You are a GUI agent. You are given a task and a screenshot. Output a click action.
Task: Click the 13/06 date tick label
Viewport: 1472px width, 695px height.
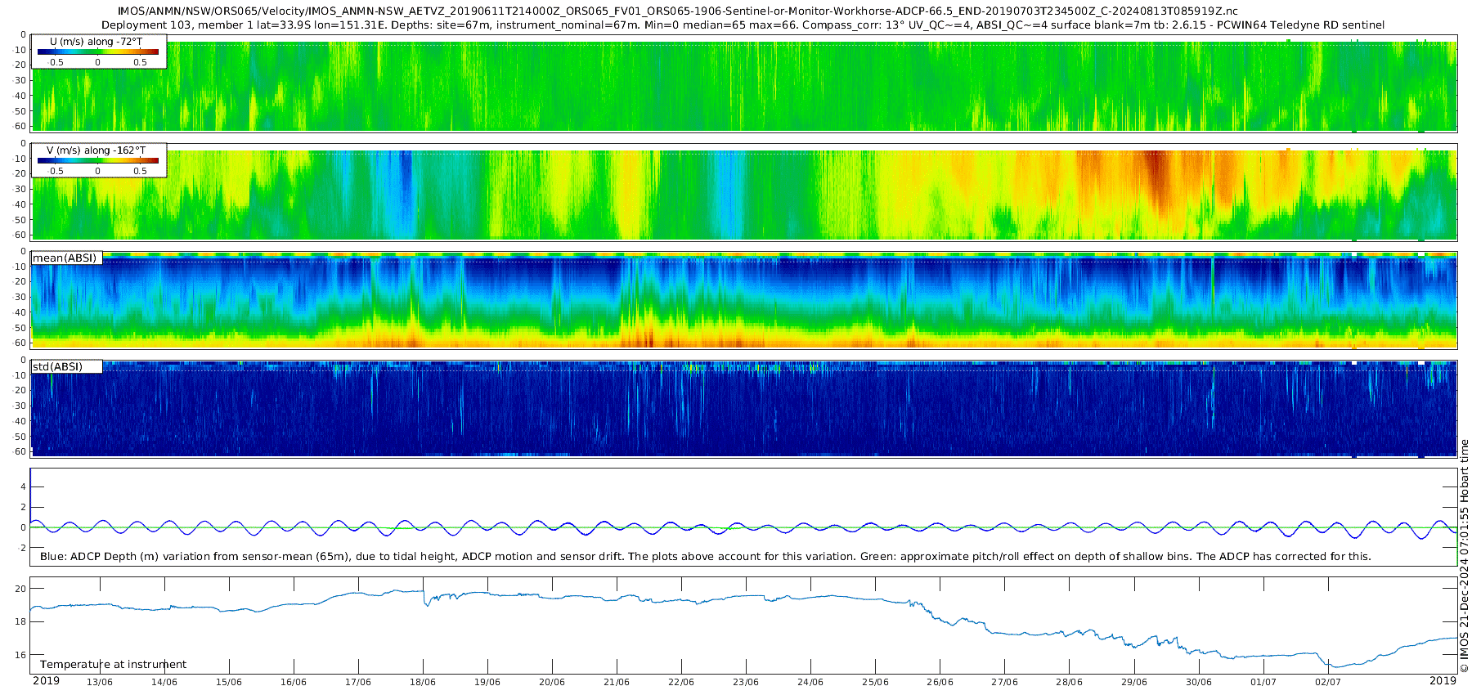[x=100, y=682]
